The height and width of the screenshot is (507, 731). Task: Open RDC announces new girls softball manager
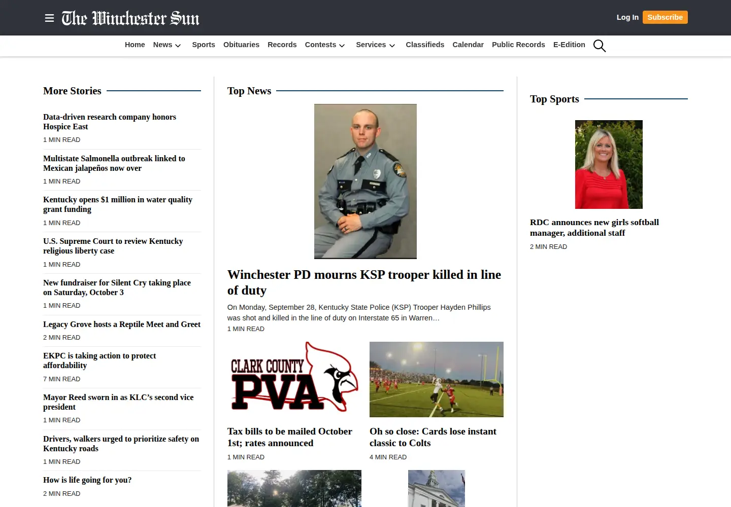click(594, 228)
